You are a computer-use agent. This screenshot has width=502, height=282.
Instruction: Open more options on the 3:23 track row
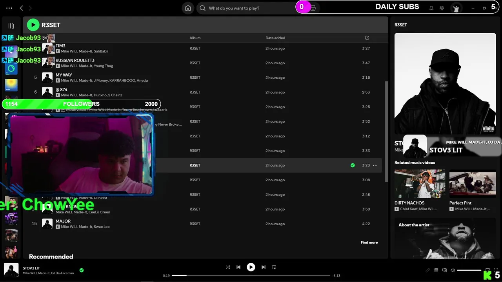pyautogui.click(x=375, y=165)
